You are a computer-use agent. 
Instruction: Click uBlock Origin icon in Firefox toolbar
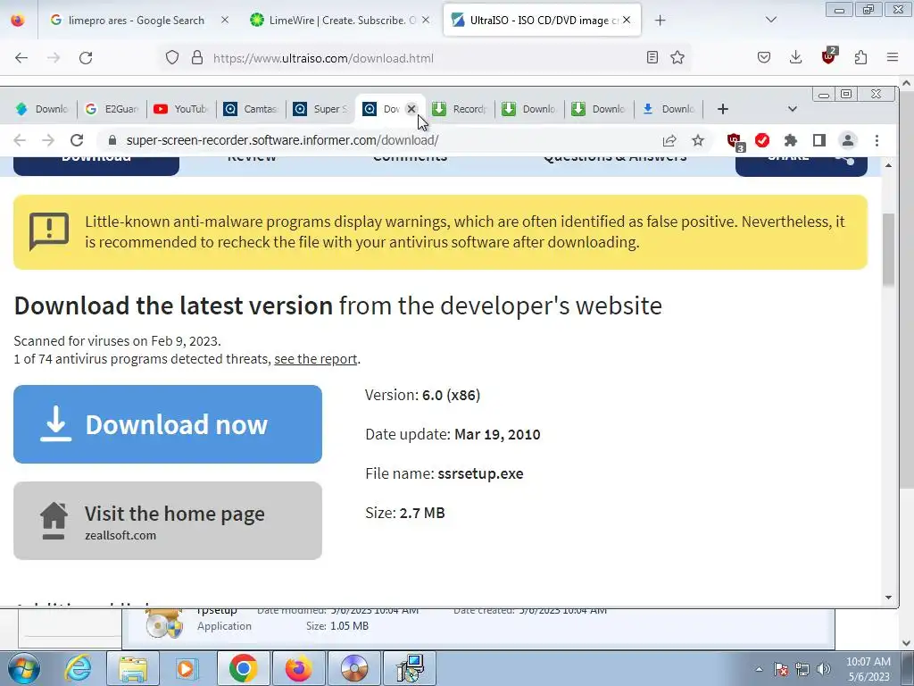tap(829, 56)
